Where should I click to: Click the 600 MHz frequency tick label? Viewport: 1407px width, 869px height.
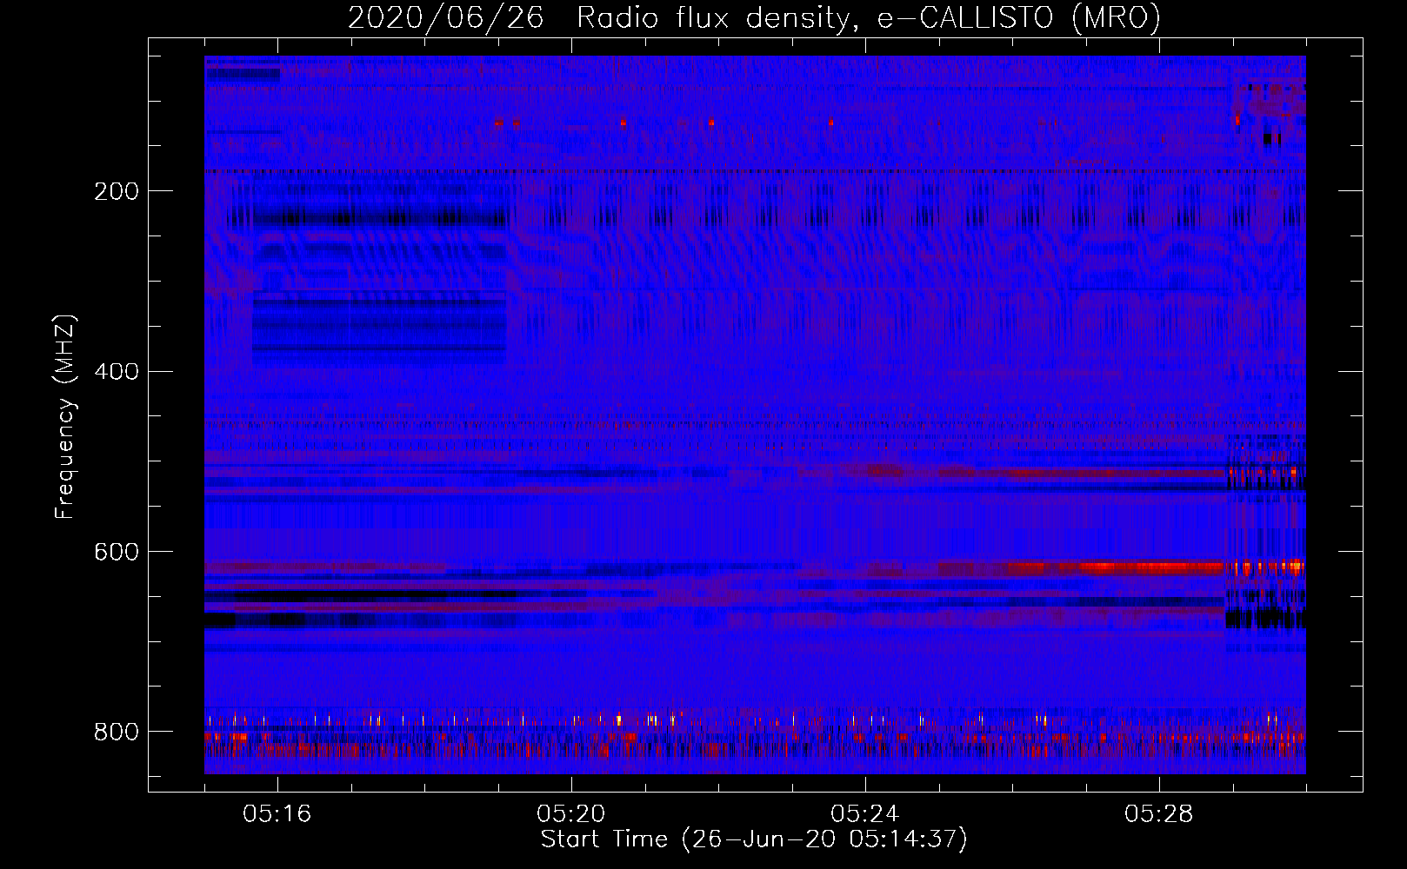(117, 552)
